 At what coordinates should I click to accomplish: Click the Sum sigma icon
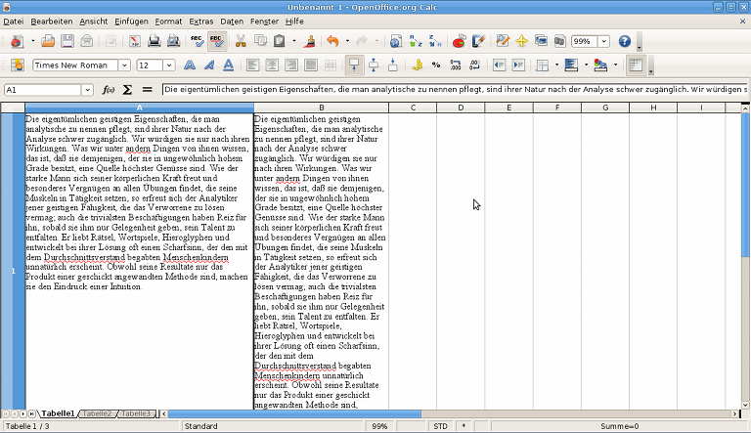tap(127, 90)
